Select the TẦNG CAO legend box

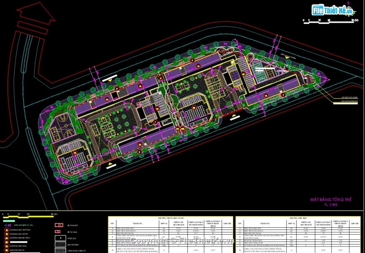tap(60, 238)
